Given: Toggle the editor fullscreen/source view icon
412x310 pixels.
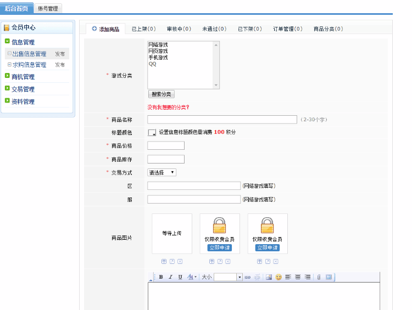Looking at the screenshot, I should [329, 277].
